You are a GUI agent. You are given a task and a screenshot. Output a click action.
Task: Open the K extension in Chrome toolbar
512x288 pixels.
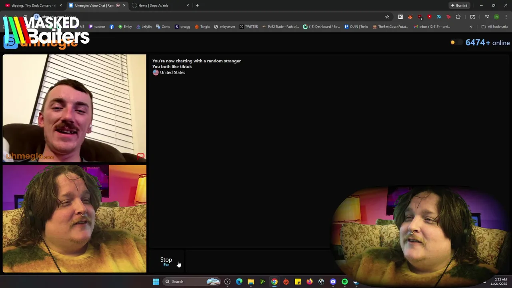point(400,17)
